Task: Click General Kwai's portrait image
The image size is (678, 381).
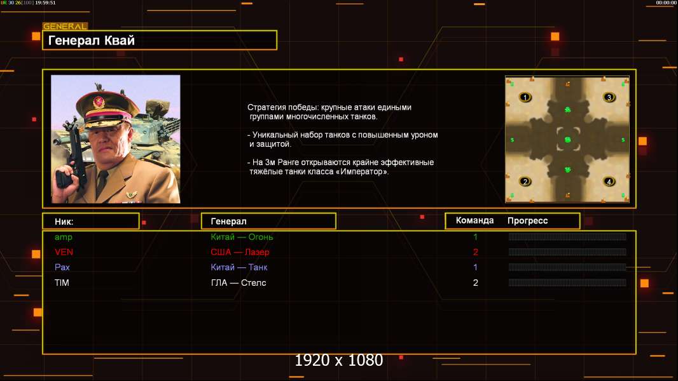Action: point(116,139)
